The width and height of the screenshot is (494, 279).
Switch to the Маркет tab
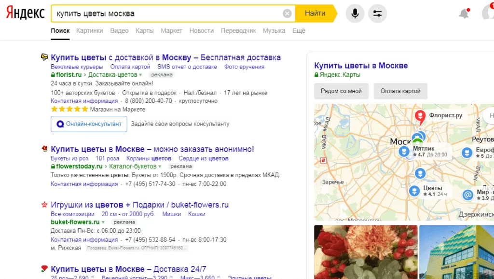pos(171,30)
